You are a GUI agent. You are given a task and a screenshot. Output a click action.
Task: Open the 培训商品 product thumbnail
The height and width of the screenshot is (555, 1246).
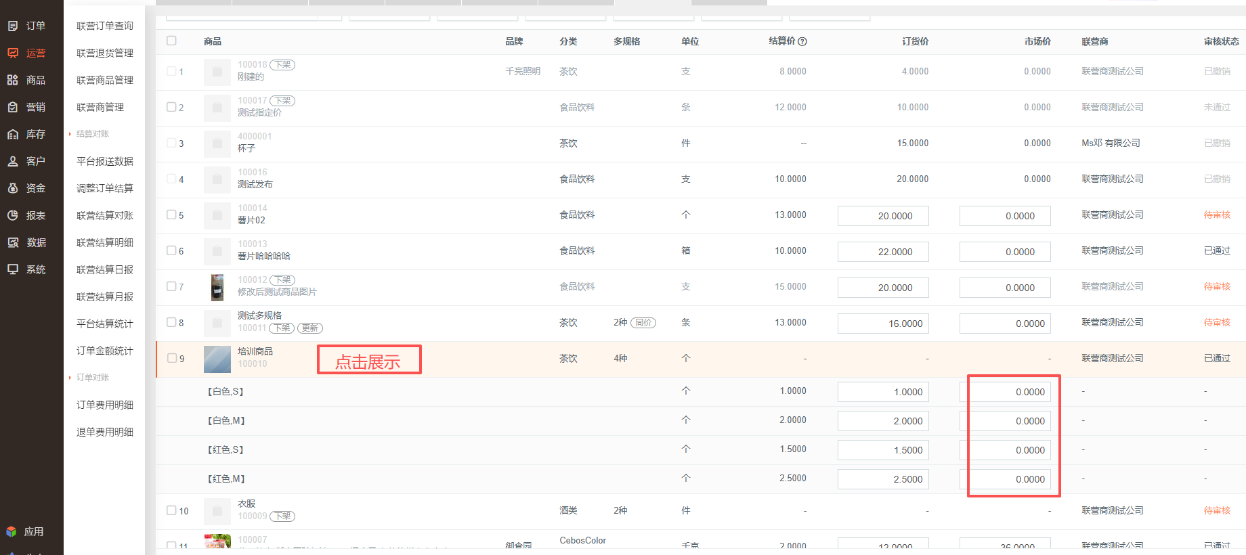click(x=217, y=359)
